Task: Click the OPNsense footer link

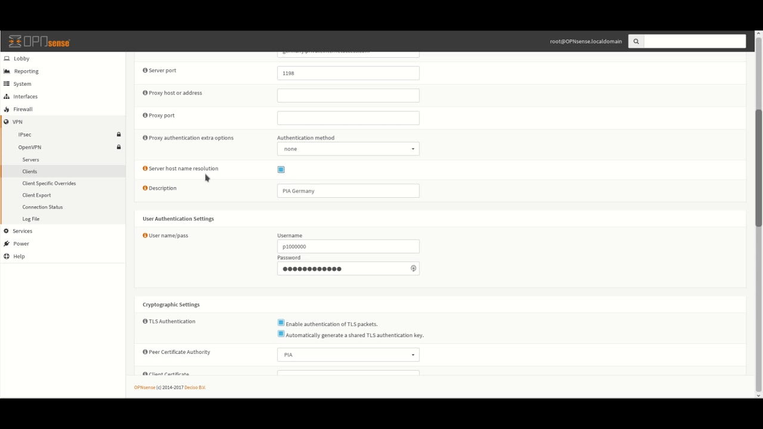Action: [x=145, y=387]
